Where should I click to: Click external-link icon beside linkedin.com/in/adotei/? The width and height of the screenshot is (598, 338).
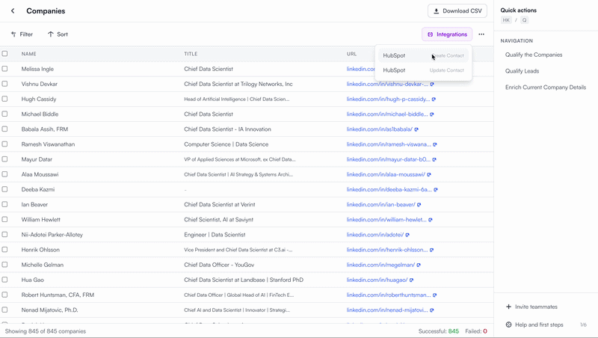(407, 235)
